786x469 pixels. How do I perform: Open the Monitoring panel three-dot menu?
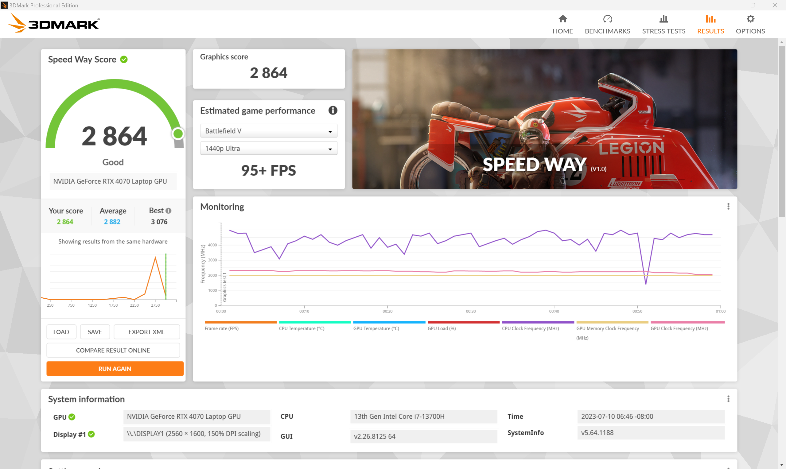pos(729,206)
